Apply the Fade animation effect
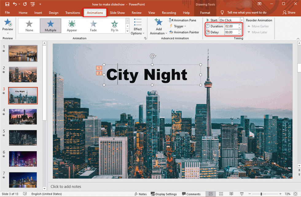The width and height of the screenshot is (301, 197). 93,26
